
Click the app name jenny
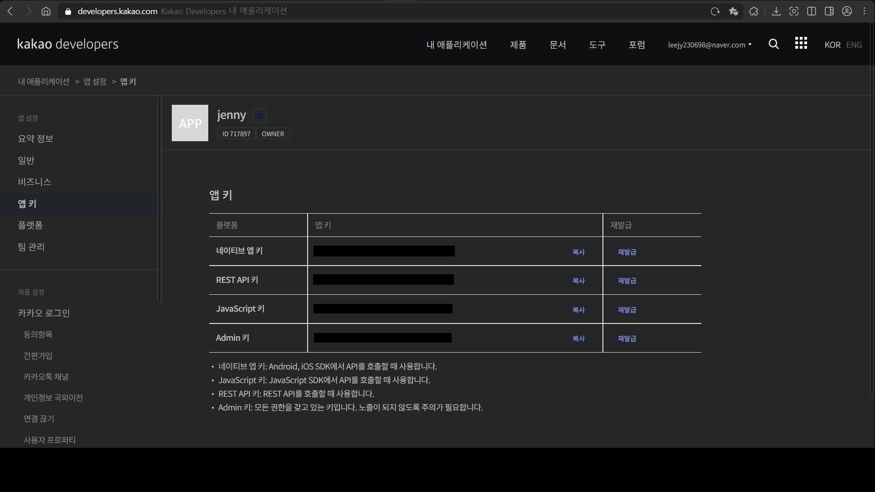(x=232, y=116)
